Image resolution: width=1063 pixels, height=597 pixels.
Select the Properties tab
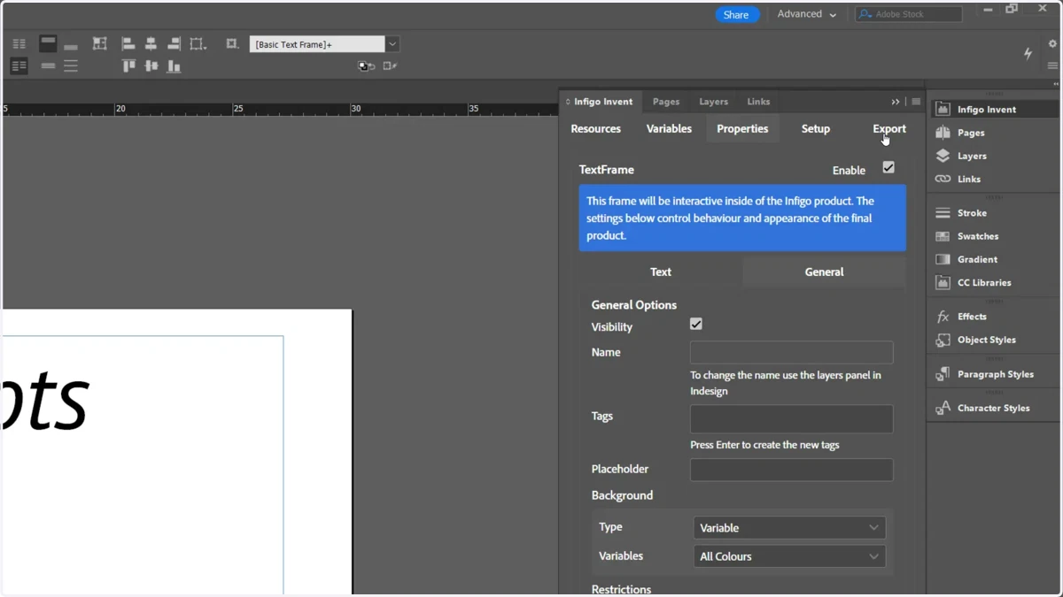(x=742, y=129)
